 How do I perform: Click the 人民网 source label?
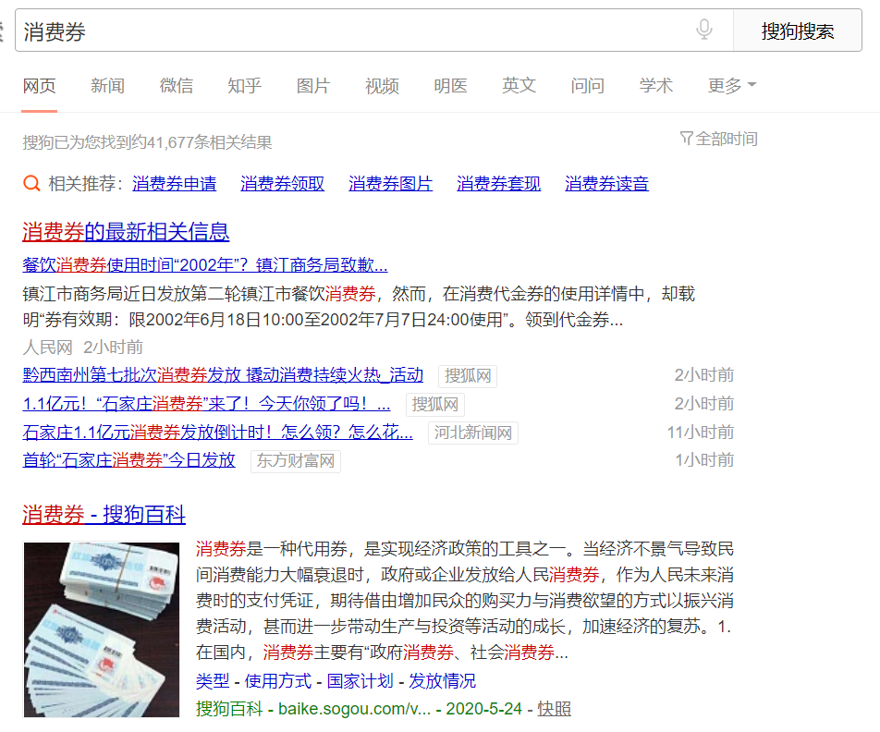48,347
